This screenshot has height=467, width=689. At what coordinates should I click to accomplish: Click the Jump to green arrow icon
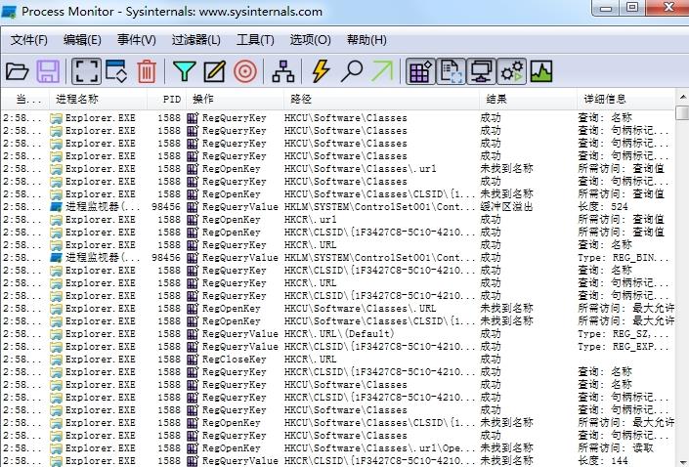pyautogui.click(x=382, y=71)
